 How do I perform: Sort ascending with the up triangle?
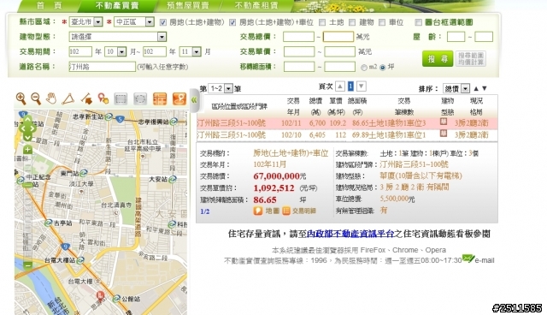[x=476, y=88]
